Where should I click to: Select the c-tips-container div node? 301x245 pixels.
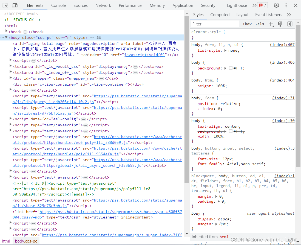78,84
